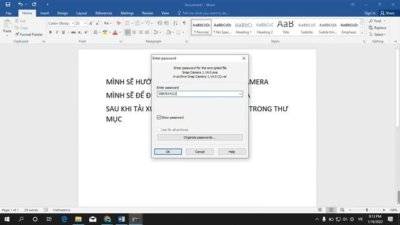Toggle strikethrough formatting
400x225 pixels.
pyautogui.click(x=73, y=32)
